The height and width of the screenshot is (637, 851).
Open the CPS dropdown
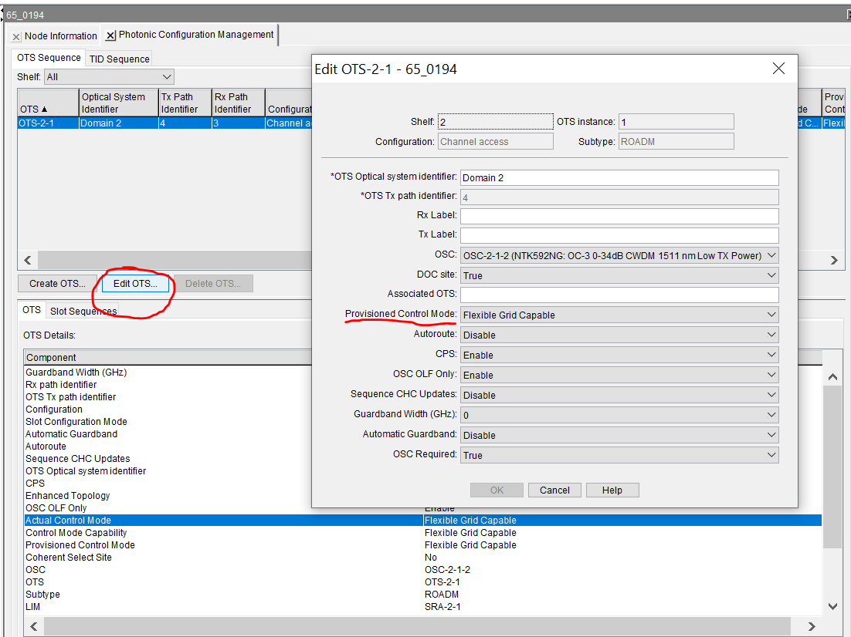point(619,355)
